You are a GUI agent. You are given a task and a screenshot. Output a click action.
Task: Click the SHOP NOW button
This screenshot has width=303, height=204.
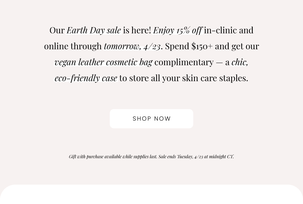[151, 119]
